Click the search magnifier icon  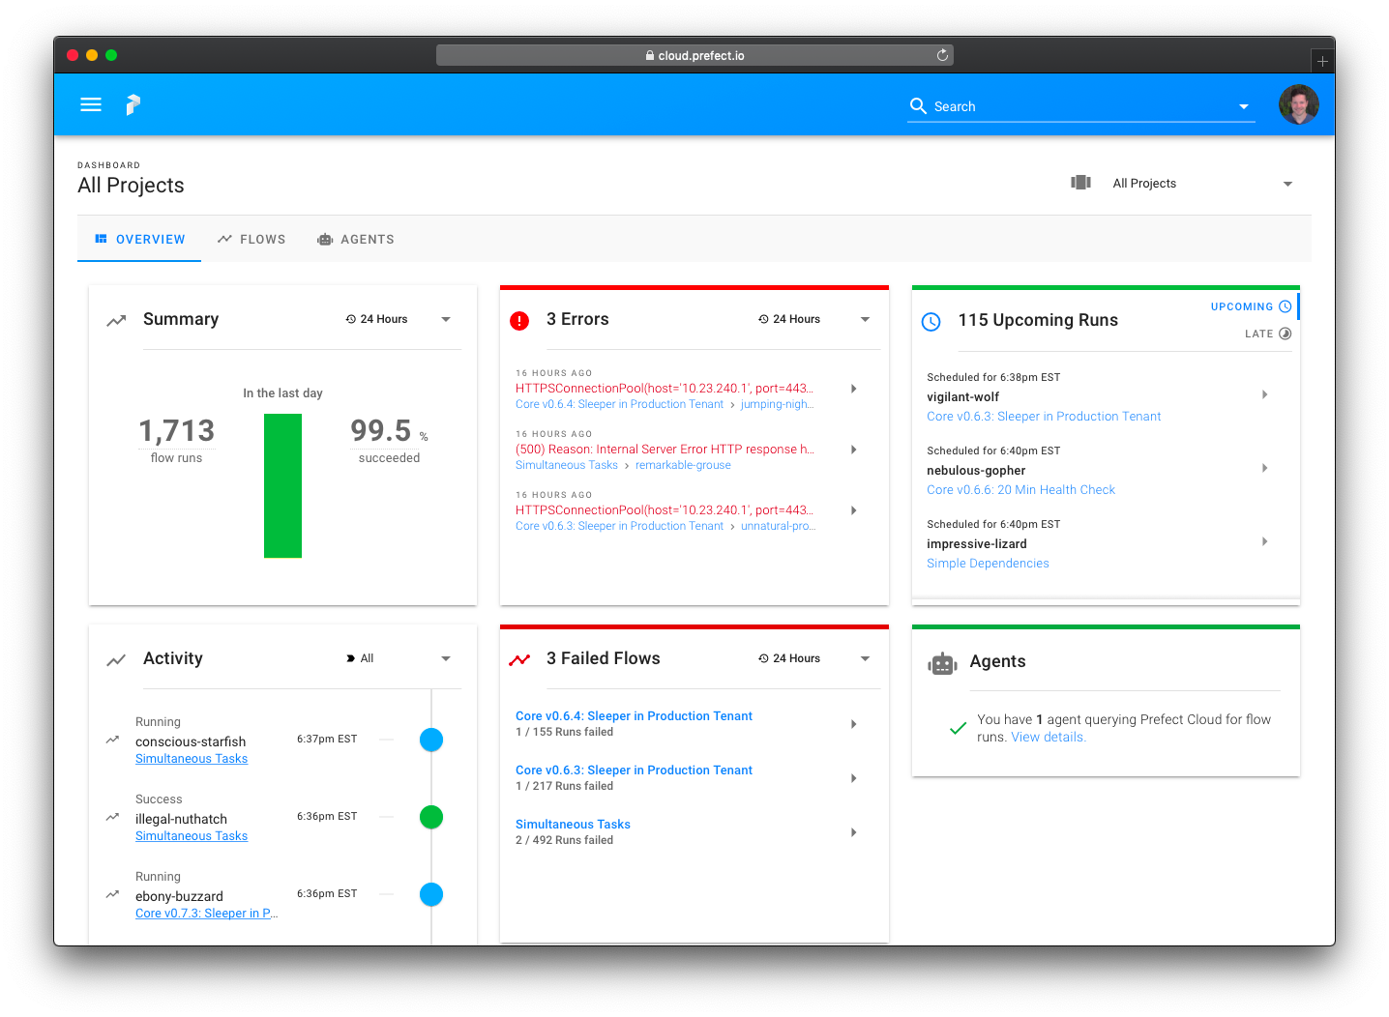click(x=918, y=106)
